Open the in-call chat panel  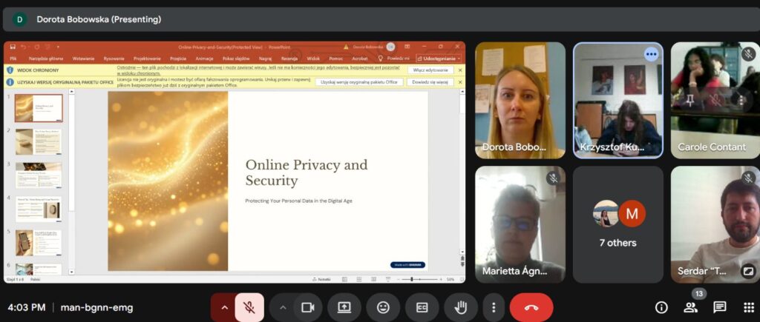click(720, 307)
